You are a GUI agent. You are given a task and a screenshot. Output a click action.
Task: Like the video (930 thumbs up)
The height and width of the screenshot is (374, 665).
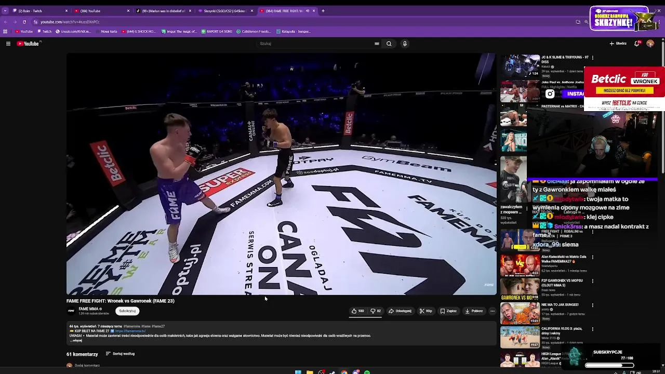coord(357,311)
